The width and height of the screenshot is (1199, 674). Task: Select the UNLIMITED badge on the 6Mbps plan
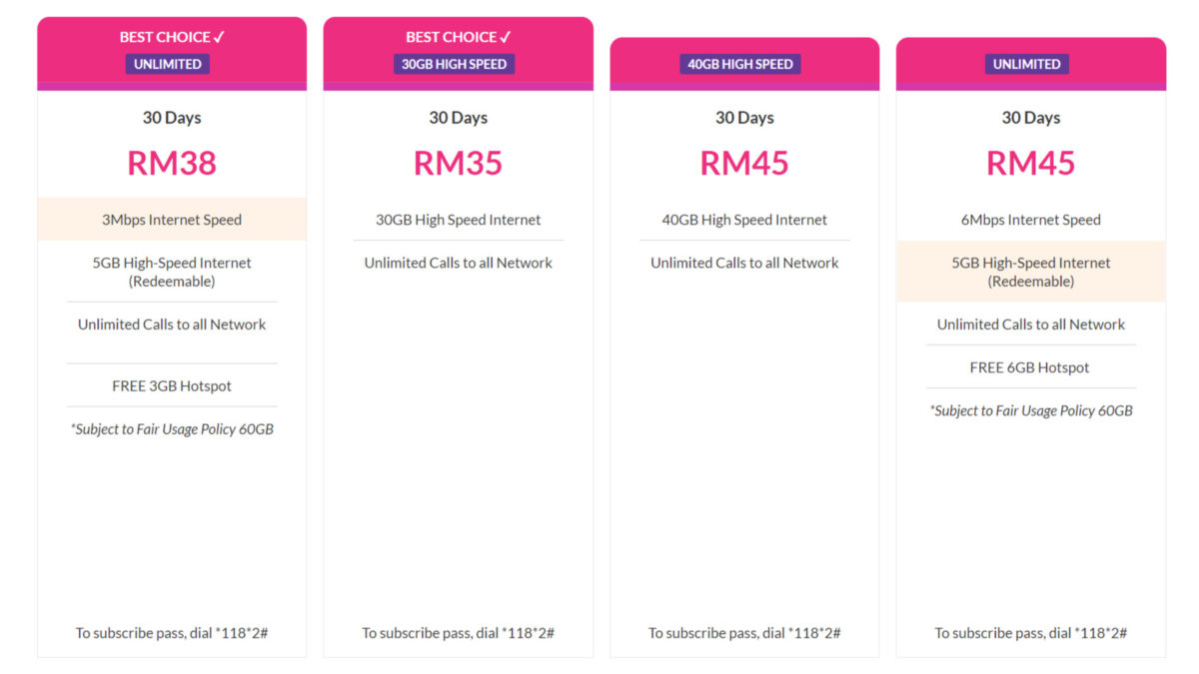point(1026,64)
